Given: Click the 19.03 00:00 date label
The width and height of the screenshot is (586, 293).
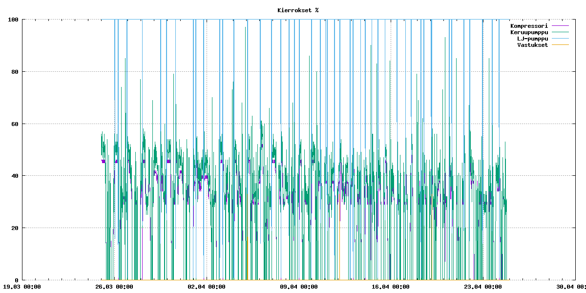Looking at the screenshot, I should click(x=22, y=287).
